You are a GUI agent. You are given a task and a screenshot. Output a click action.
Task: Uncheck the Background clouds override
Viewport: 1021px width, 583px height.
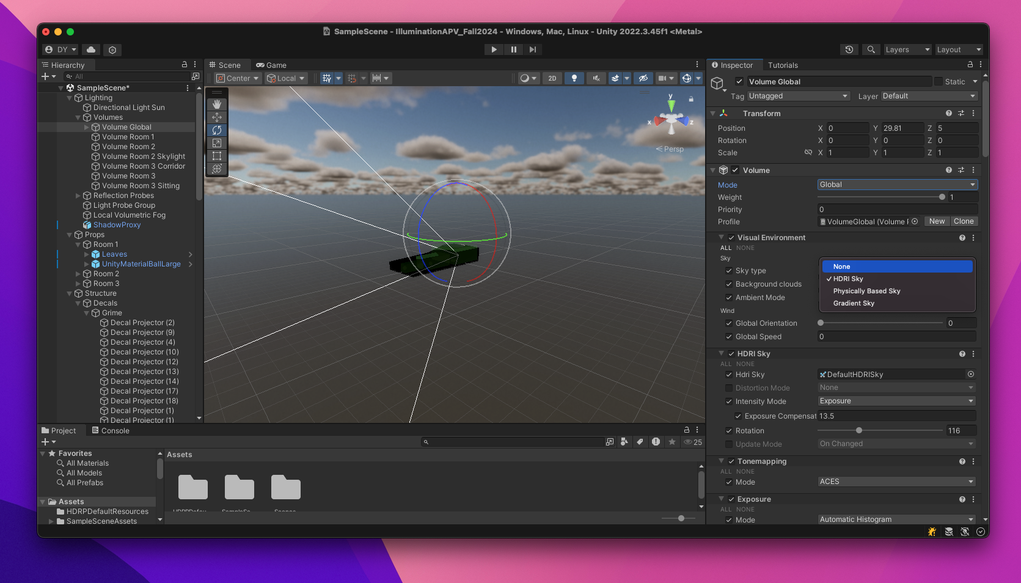(729, 284)
